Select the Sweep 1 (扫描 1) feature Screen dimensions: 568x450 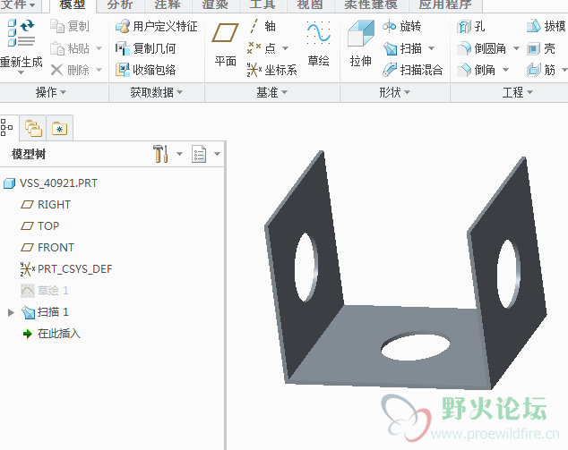tap(45, 312)
